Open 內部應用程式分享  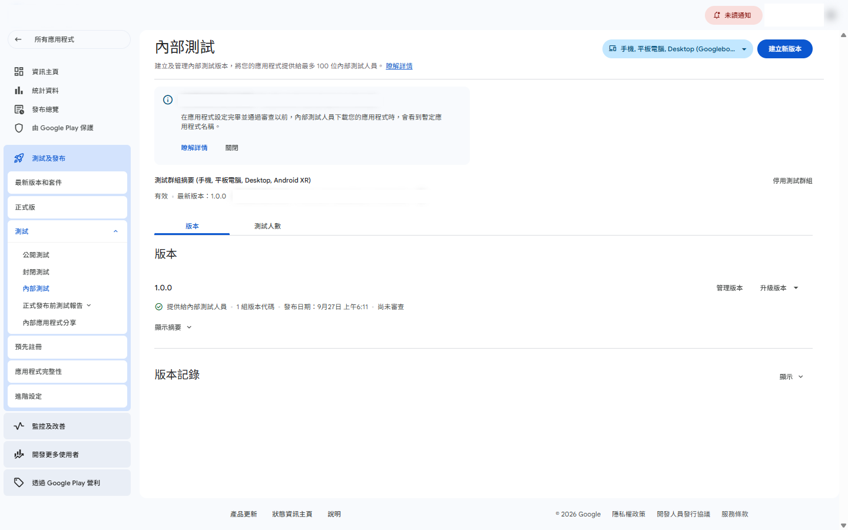coord(49,323)
